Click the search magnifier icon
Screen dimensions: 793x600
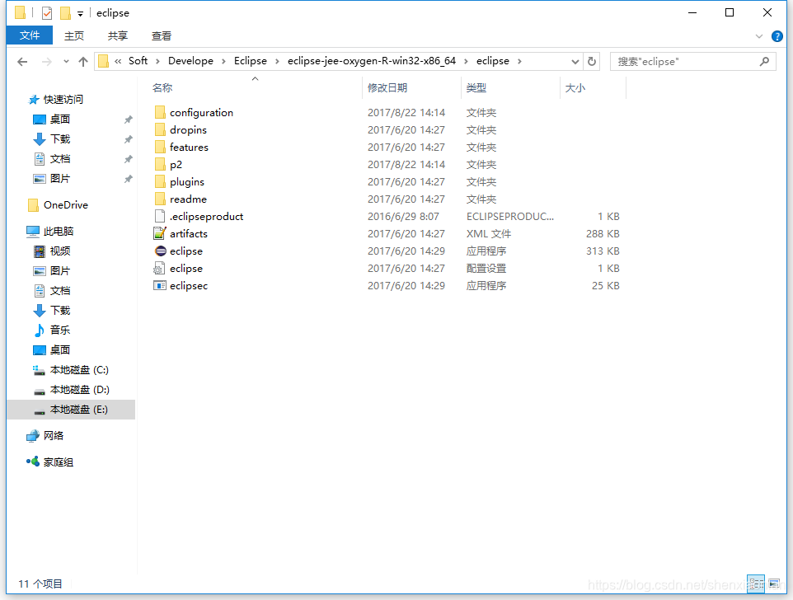[764, 62]
